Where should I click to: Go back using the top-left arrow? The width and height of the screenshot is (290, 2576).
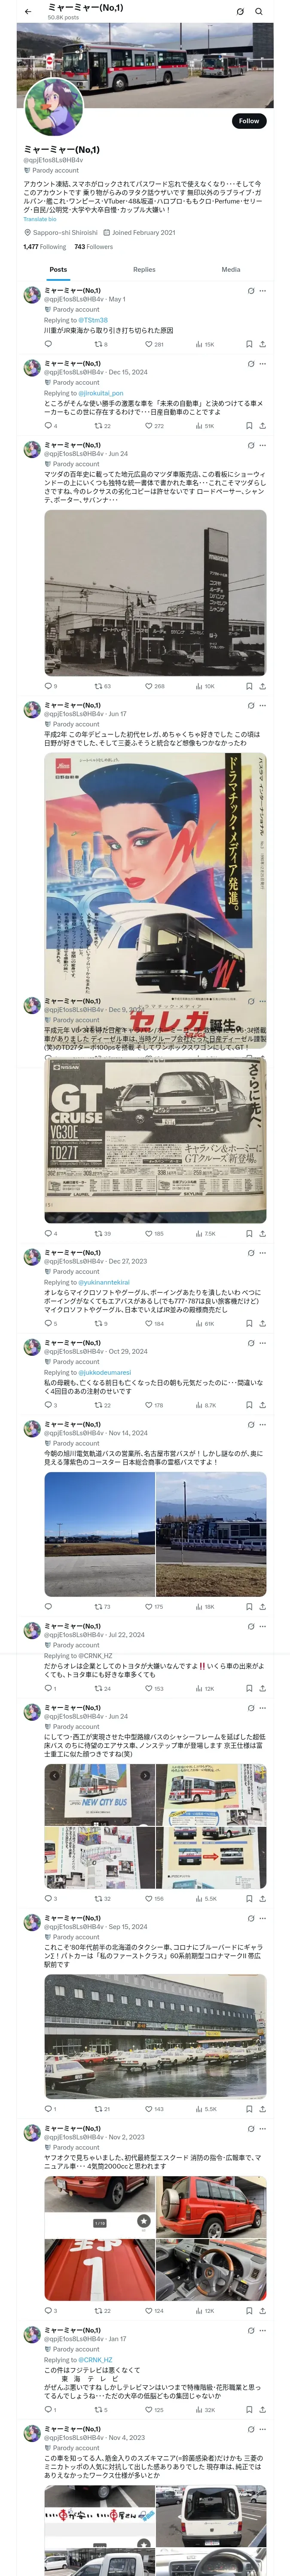28,12
